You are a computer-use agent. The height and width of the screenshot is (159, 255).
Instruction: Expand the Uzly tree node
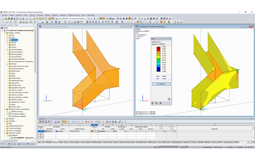[x=7, y=35]
